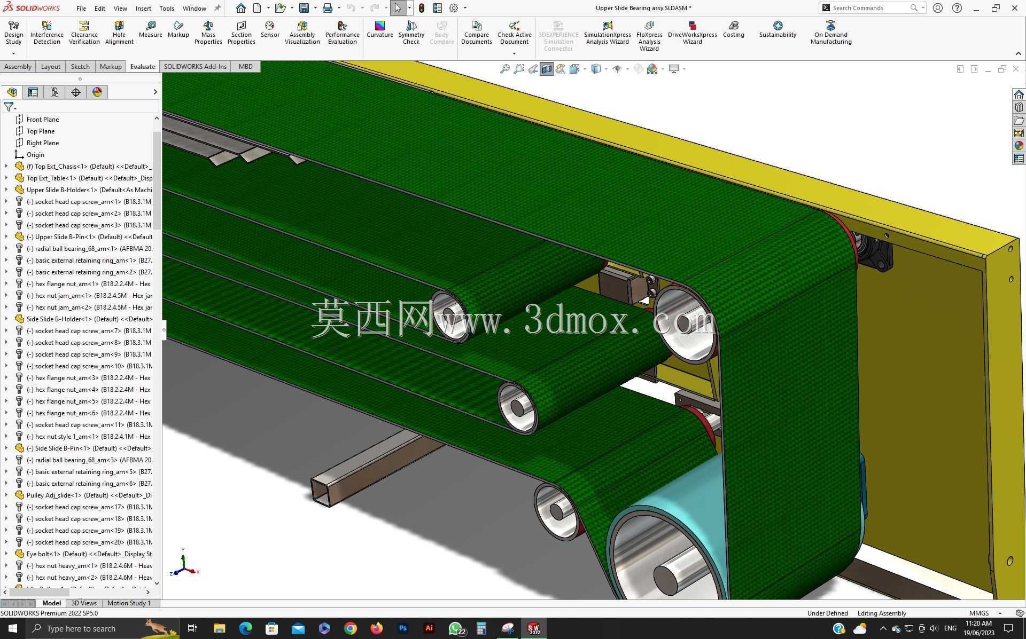The width and height of the screenshot is (1026, 639).
Task: Open the PropertyManager tab
Action: 33,92
